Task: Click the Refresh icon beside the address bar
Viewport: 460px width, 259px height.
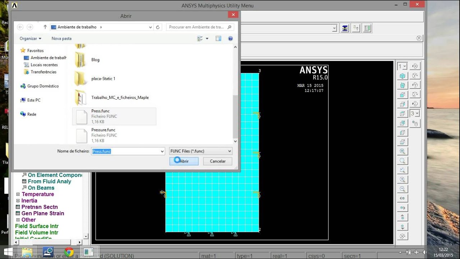Action: [x=157, y=27]
